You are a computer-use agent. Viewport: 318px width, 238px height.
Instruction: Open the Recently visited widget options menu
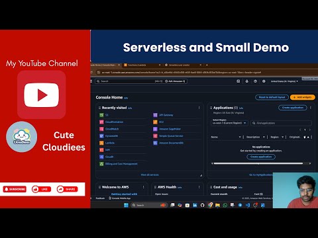point(199,108)
